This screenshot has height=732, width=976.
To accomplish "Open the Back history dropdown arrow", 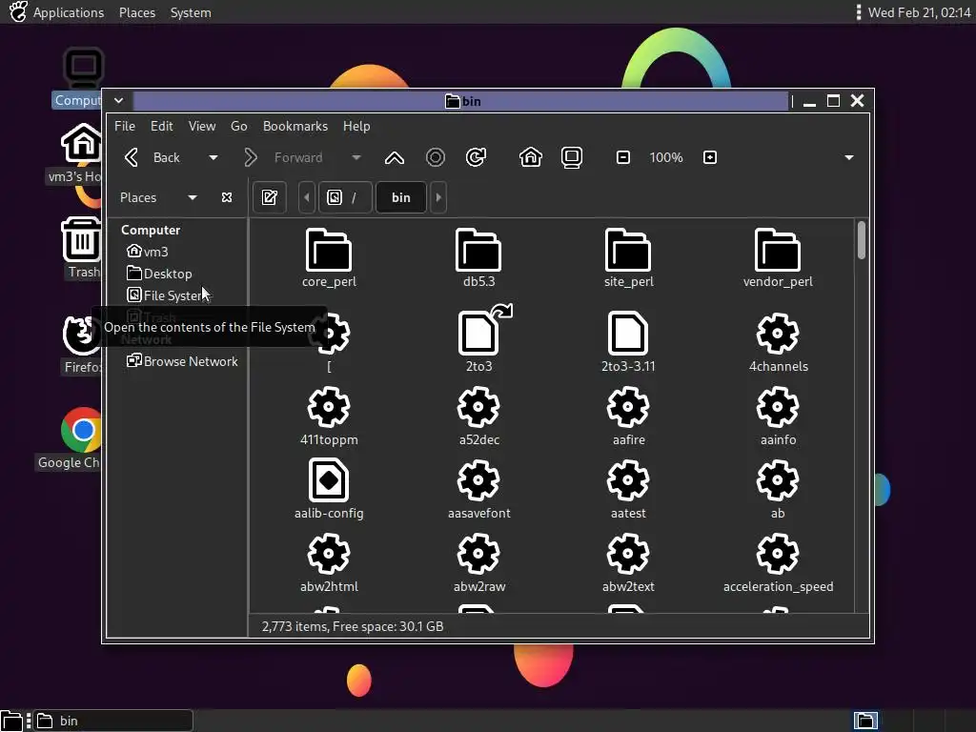I will 213,157.
